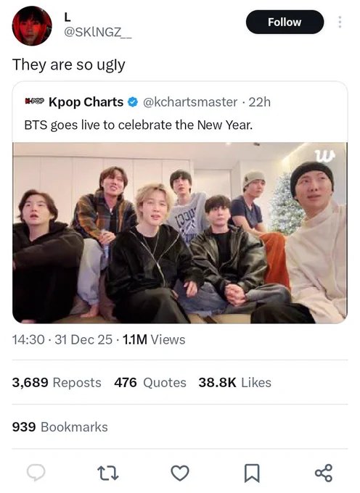Screen dimensions: 360x493
Task: Open the share icon options
Action: [x=324, y=473]
